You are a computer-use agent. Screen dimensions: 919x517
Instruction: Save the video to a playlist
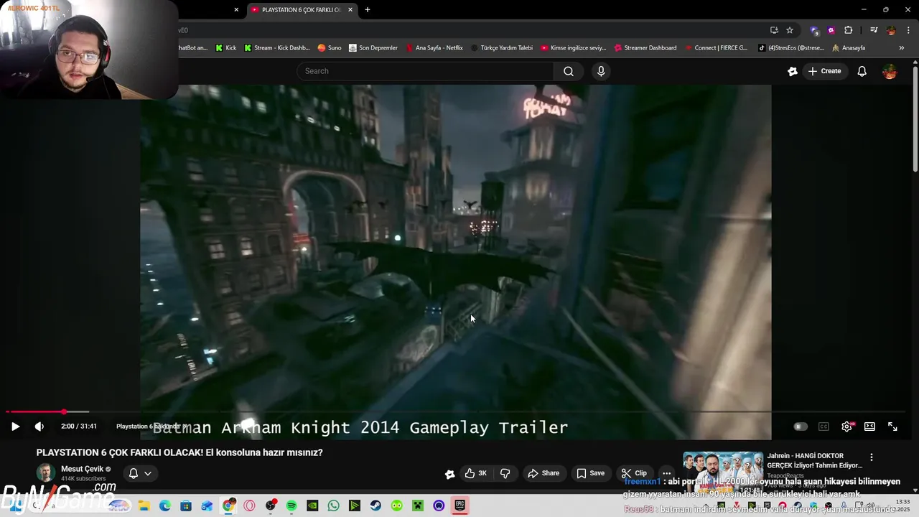(590, 473)
